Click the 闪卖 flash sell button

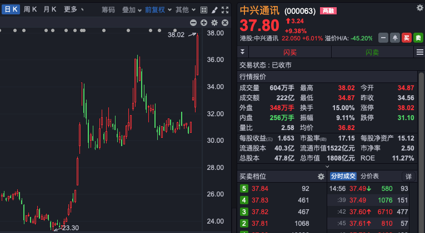(x=372, y=52)
